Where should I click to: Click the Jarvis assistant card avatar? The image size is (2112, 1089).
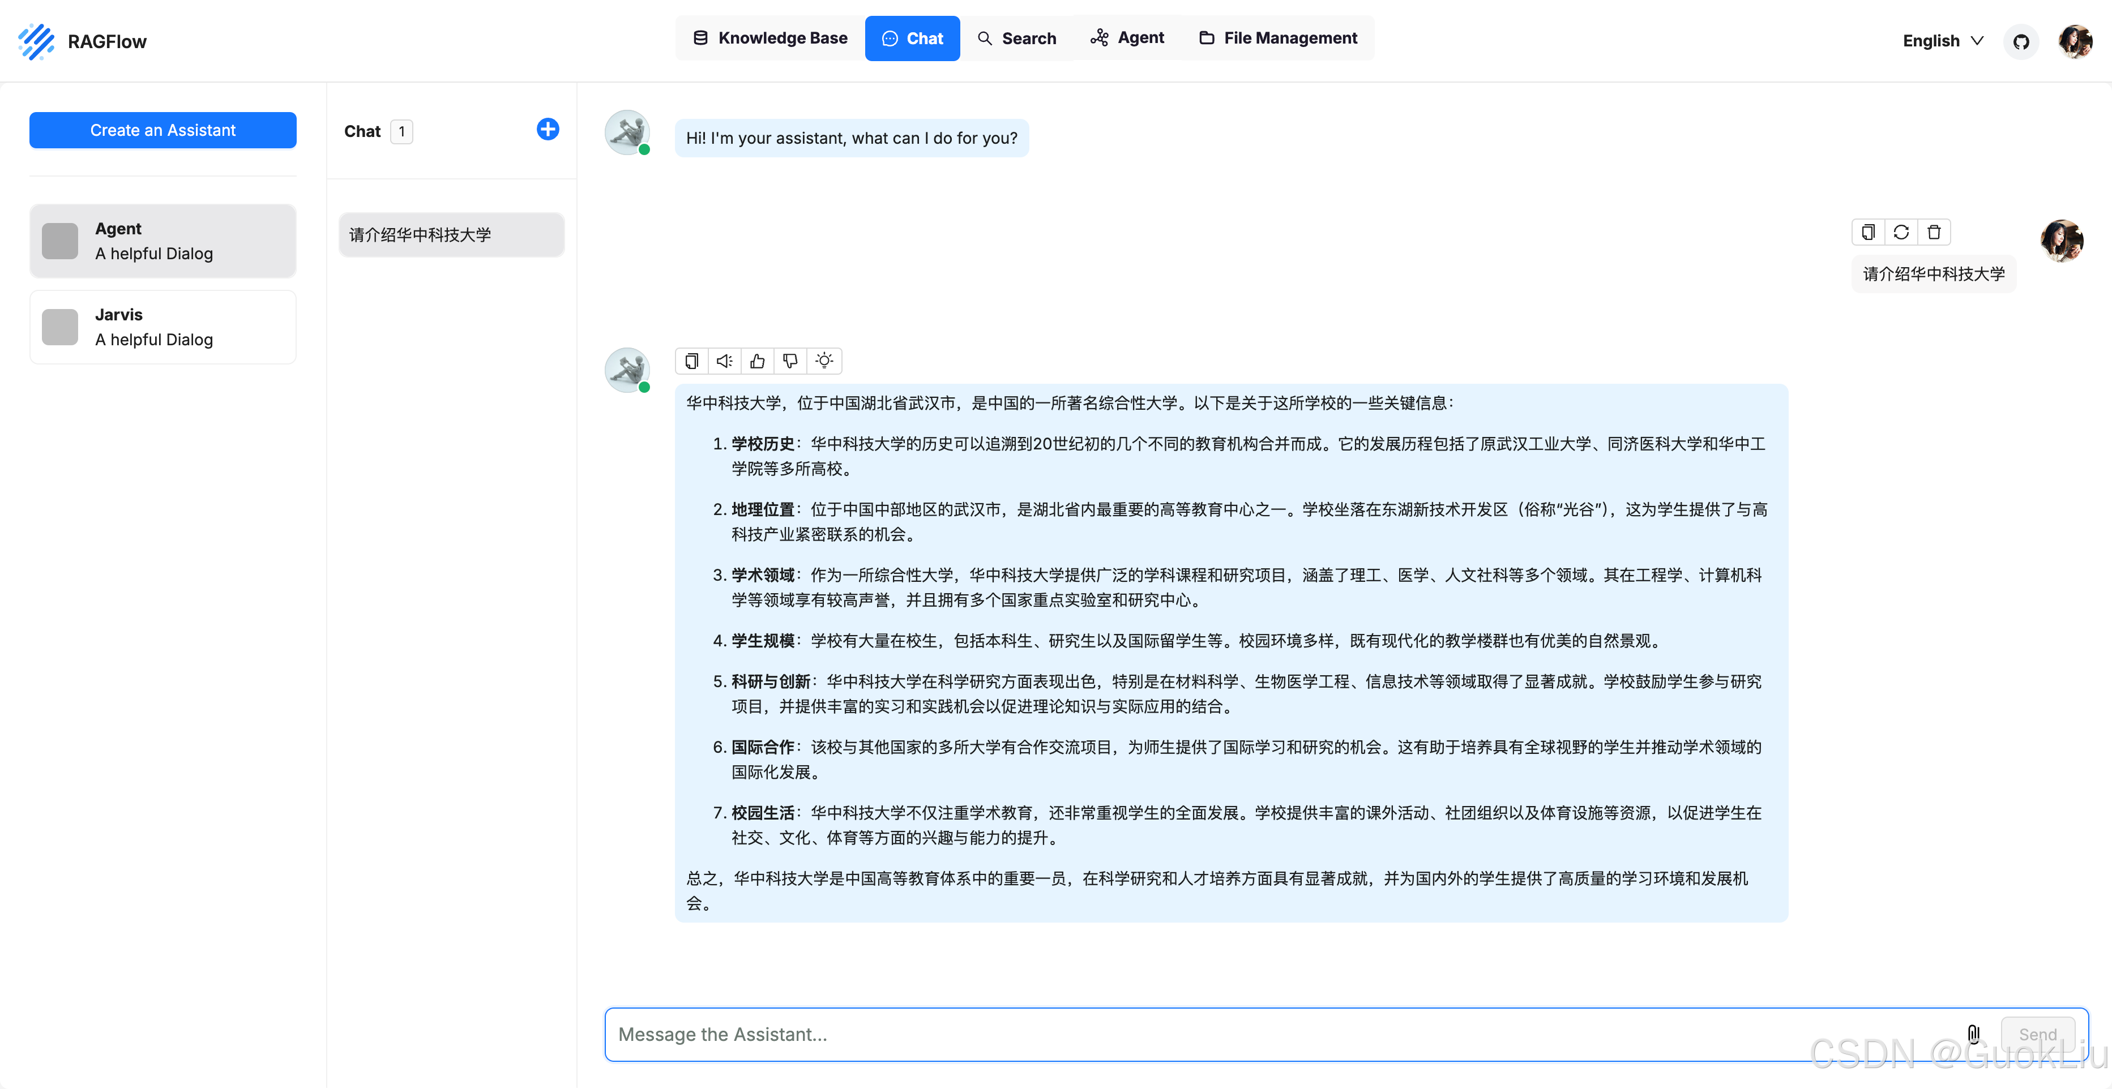(60, 327)
